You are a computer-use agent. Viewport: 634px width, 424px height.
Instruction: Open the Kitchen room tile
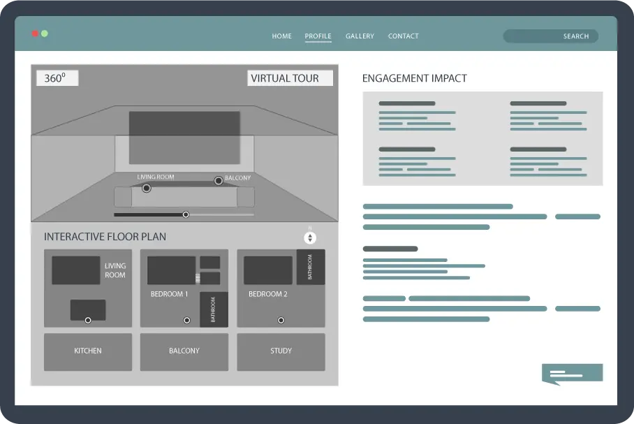point(88,351)
